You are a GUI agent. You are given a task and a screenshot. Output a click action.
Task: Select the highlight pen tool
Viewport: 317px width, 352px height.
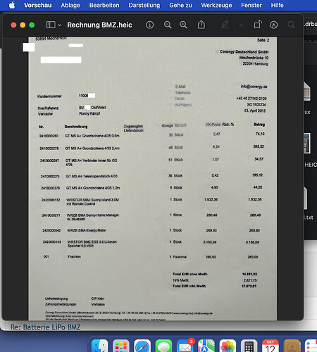[225, 25]
